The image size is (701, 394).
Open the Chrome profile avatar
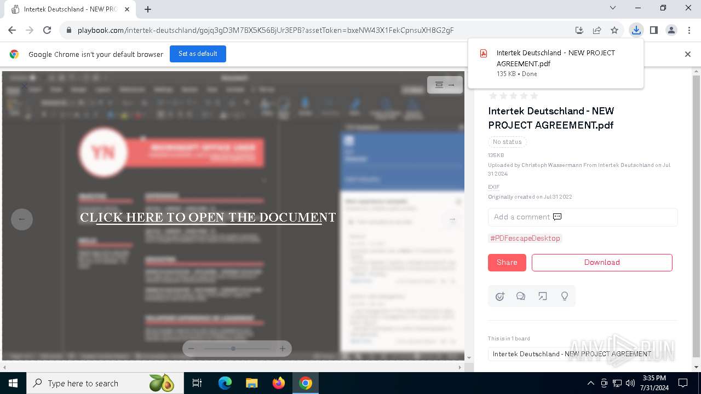[671, 31]
